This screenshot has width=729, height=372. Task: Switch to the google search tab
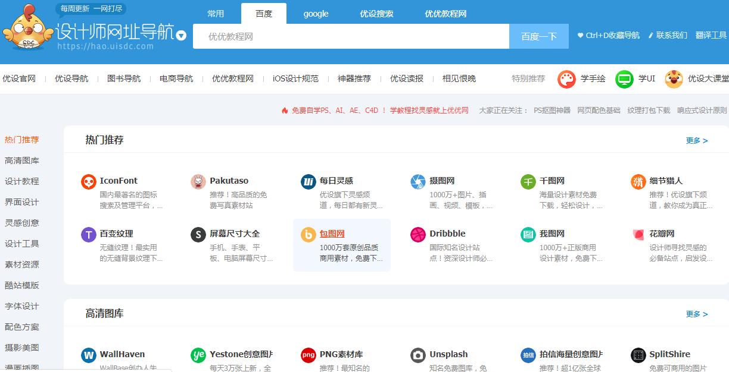coord(316,13)
